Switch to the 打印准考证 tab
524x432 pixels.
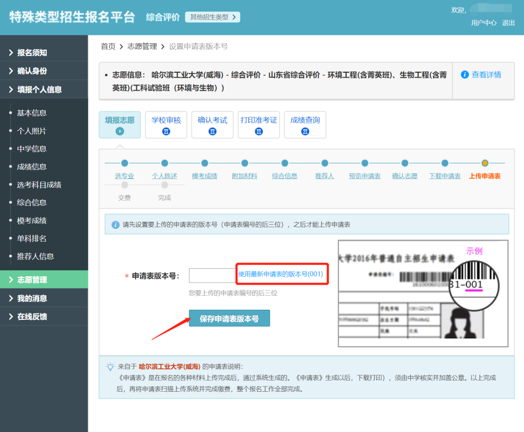click(259, 125)
